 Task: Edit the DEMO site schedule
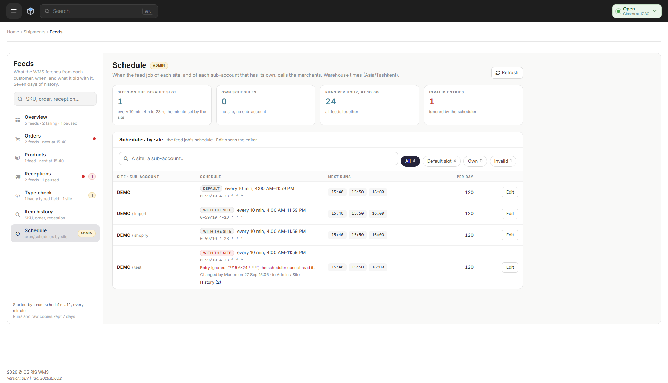point(510,192)
